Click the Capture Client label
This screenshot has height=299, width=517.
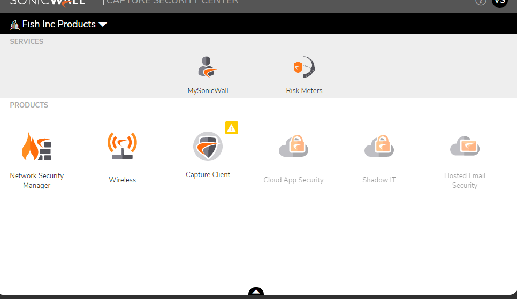(x=208, y=175)
